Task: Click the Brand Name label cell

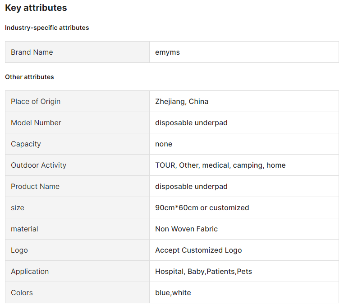Action: click(77, 52)
